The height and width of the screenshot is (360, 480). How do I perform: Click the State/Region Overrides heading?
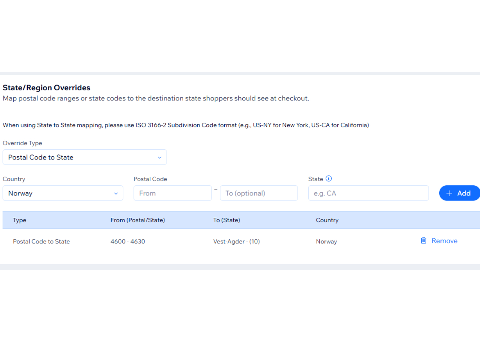46,88
